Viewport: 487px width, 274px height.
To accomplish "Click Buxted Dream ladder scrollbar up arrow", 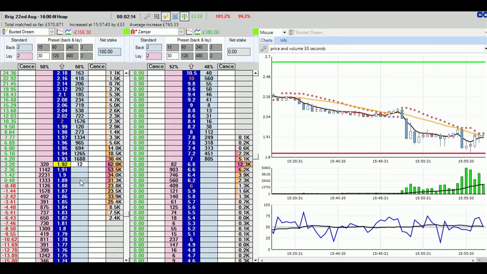I will pyautogui.click(x=126, y=73).
